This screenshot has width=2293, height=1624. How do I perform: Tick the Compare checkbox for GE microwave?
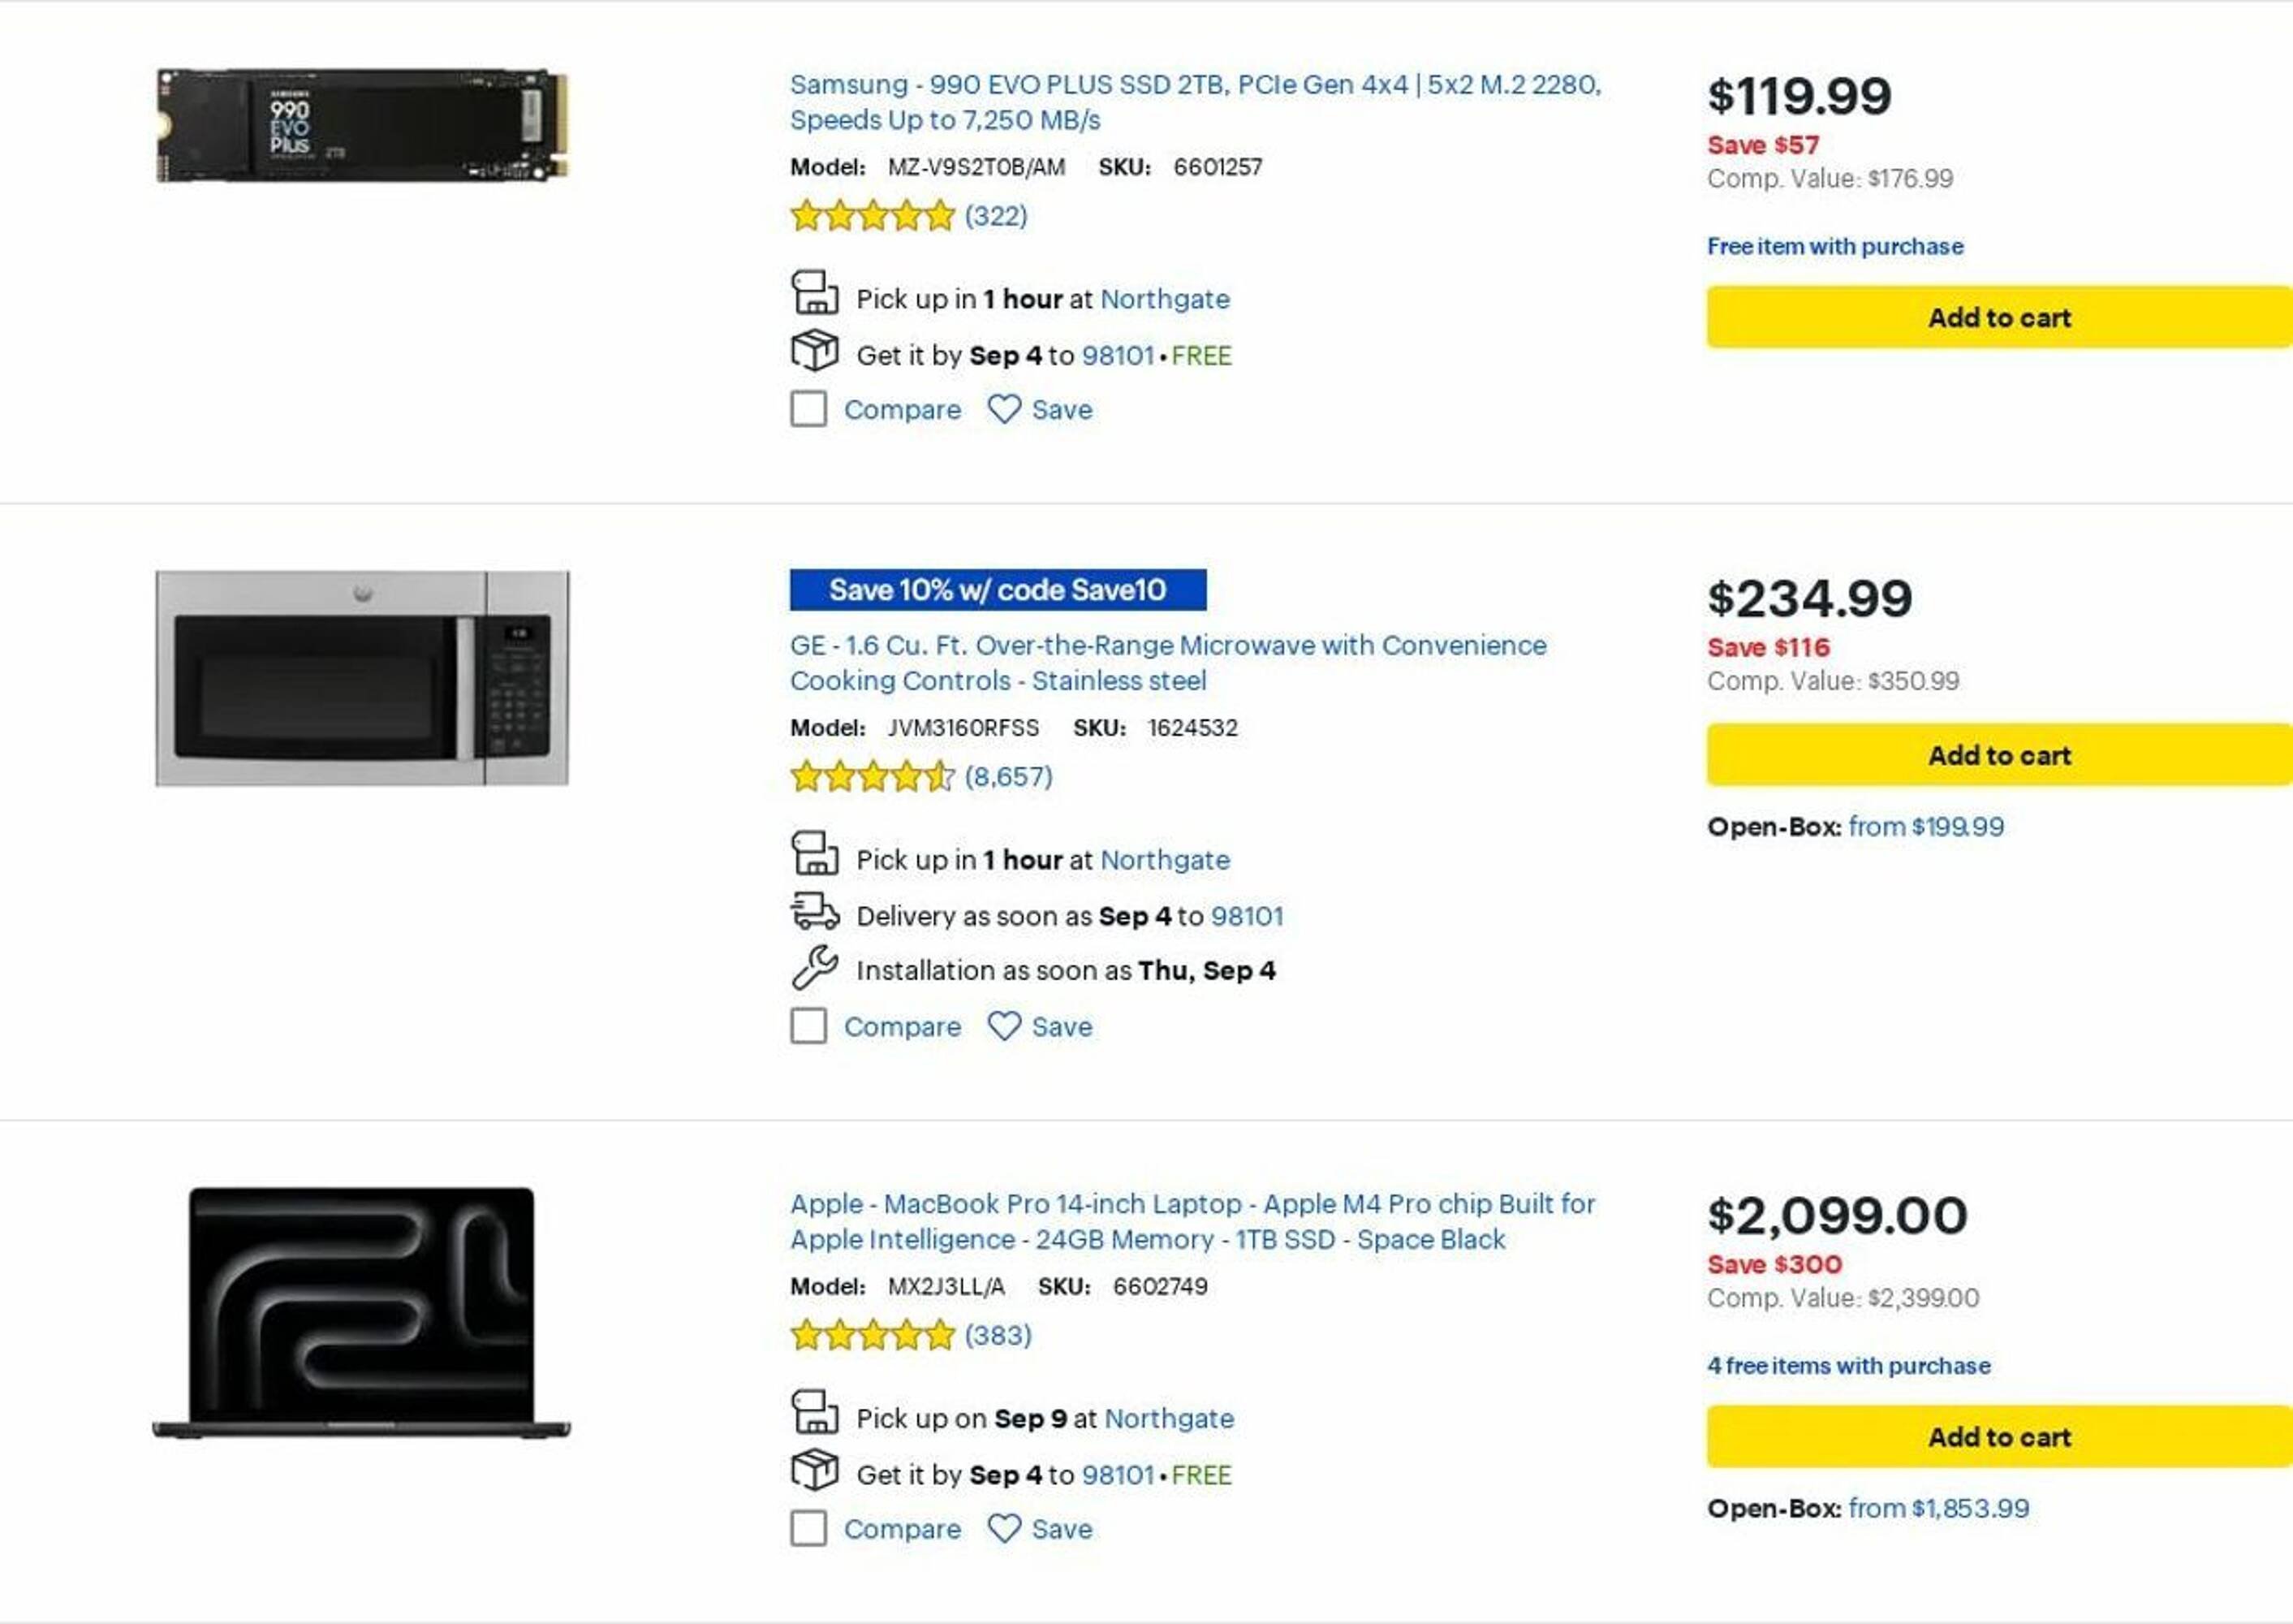pyautogui.click(x=808, y=1026)
